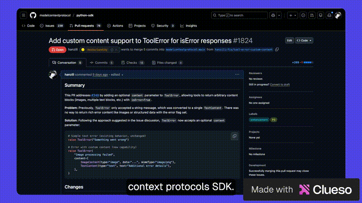The width and height of the screenshot is (362, 203).
Task: Click the Summary heading
Action: click(75, 85)
